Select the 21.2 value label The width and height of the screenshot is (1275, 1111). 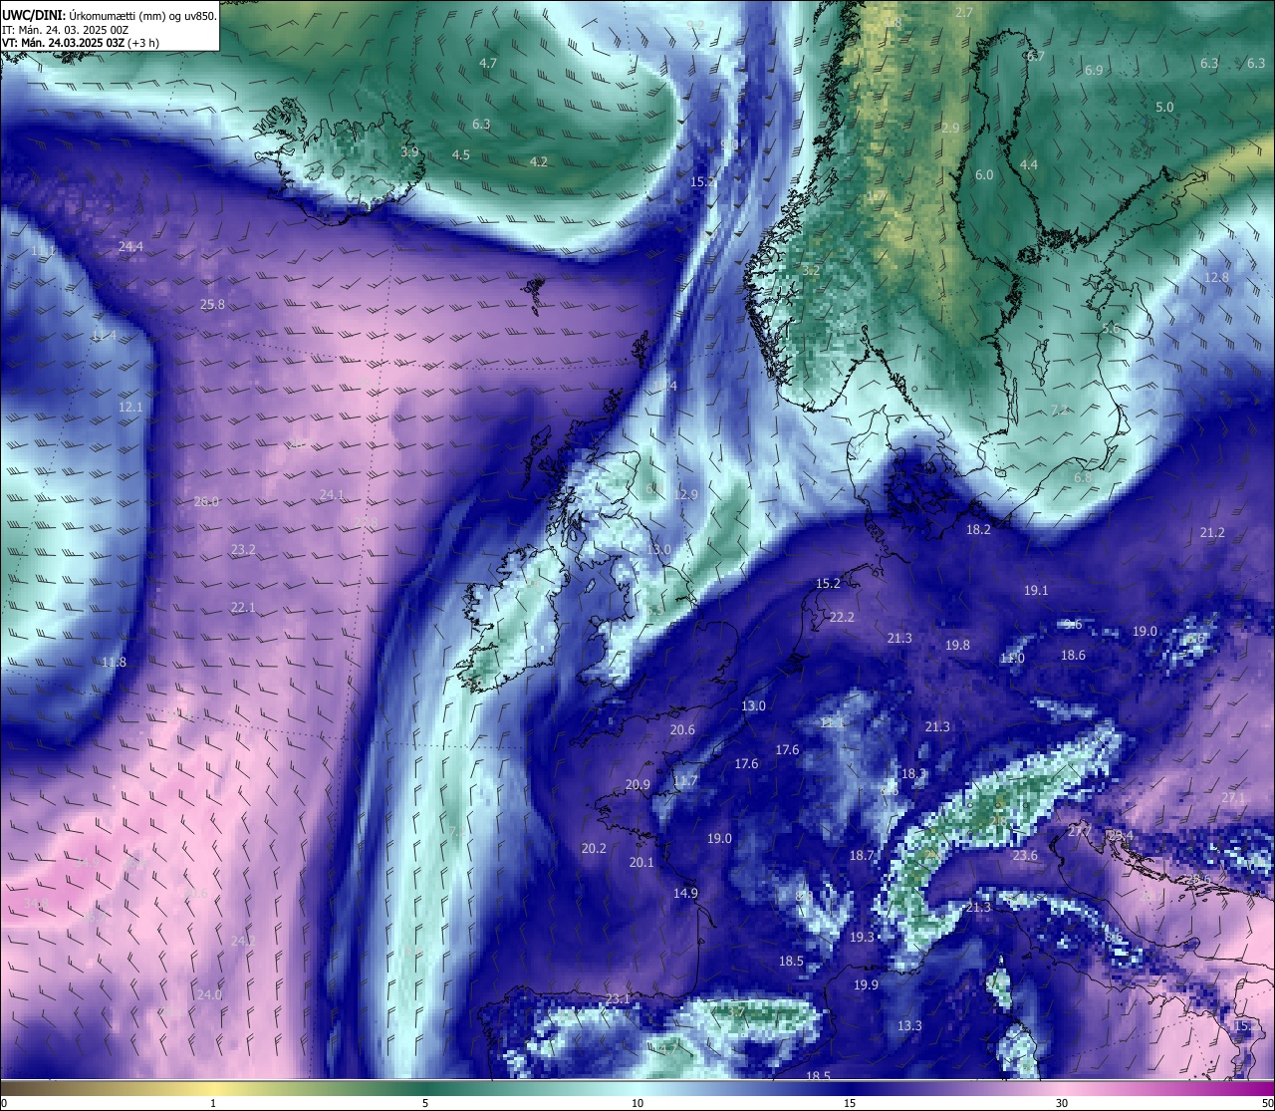[x=1212, y=533]
